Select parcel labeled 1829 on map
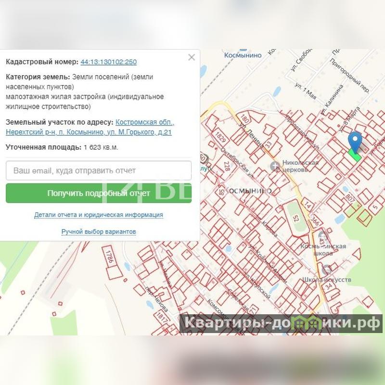 coord(220,137)
